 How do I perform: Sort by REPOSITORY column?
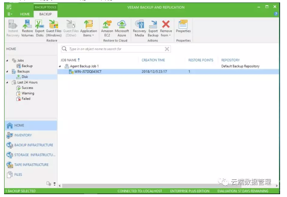[230, 60]
